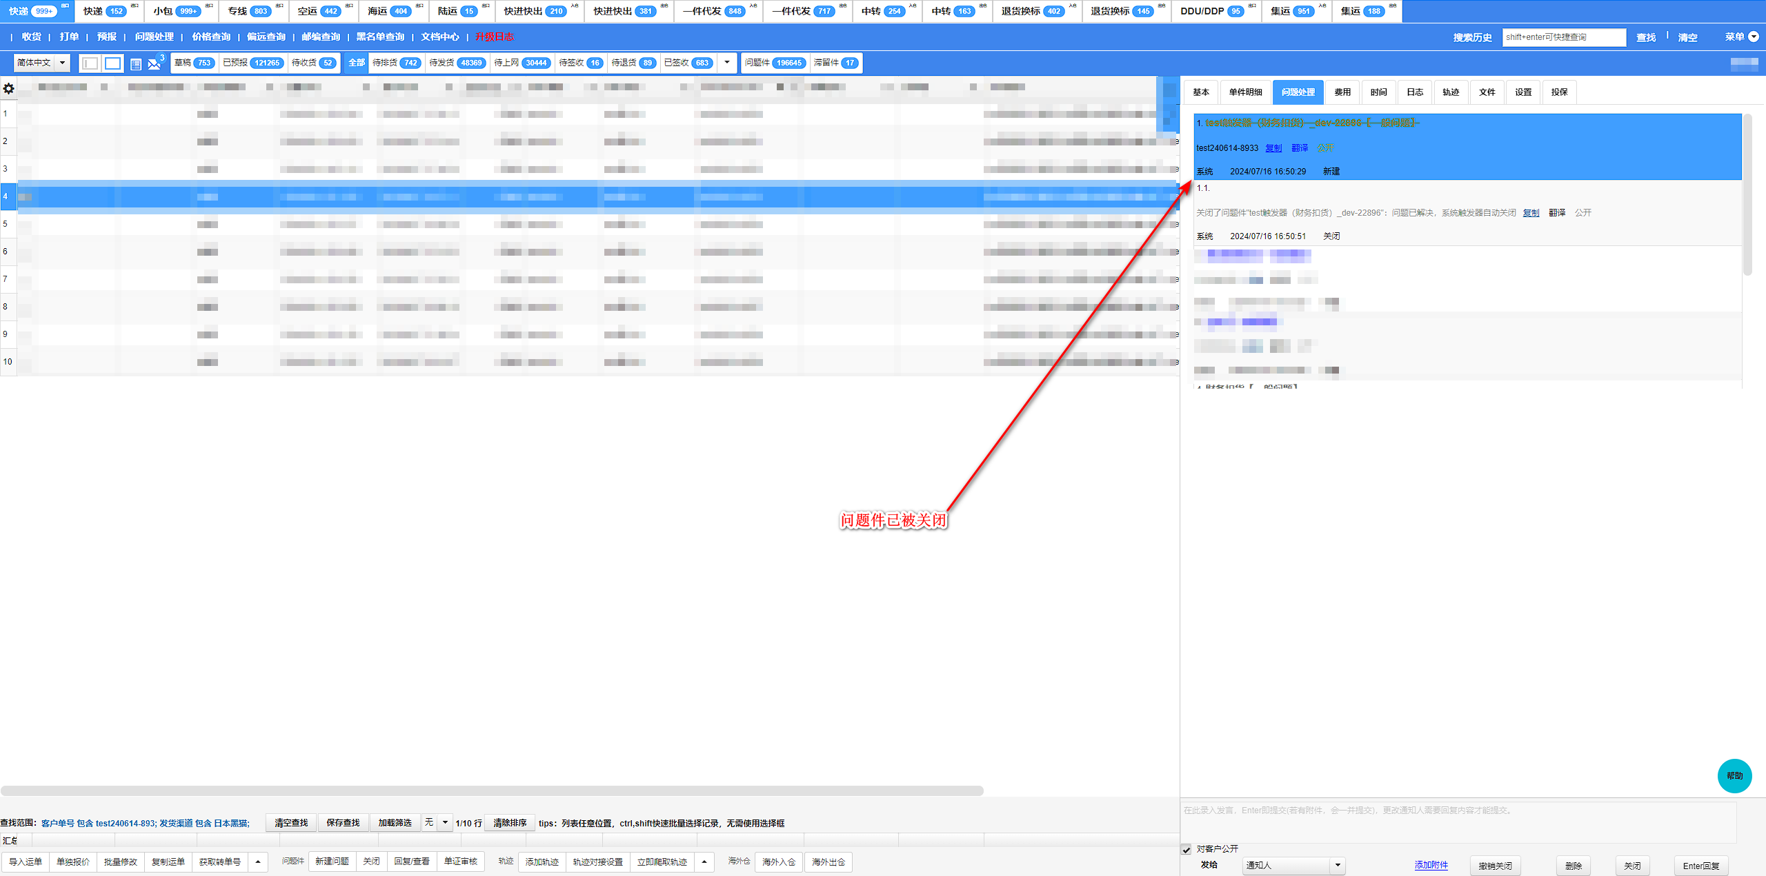This screenshot has width=1766, height=876.
Task: Click the small icon on the 小包 tab
Action: (209, 6)
